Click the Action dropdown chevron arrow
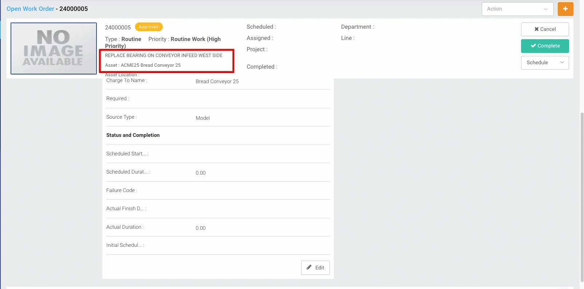Viewport: 584px width, 289px height. point(546,9)
